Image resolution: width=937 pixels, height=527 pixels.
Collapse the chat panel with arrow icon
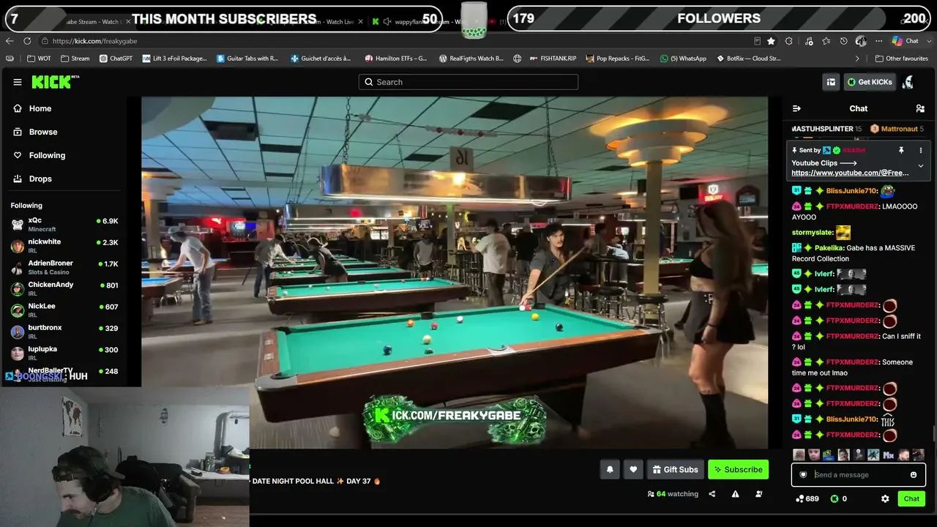[796, 108]
